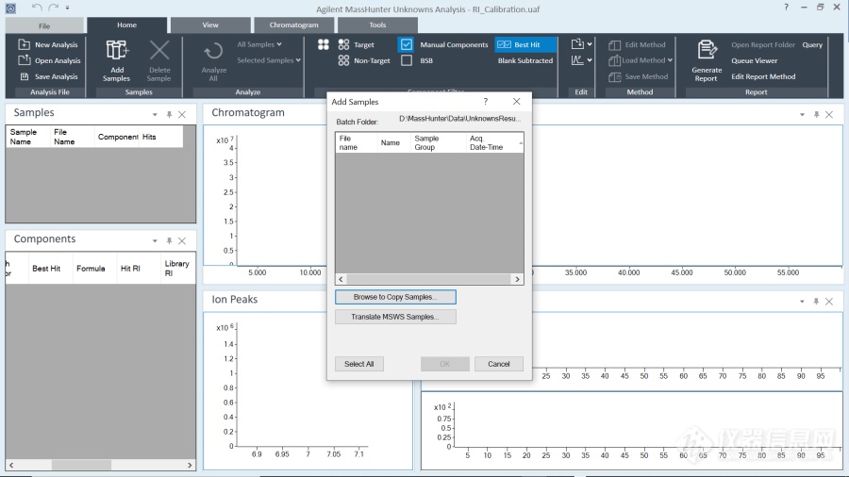The height and width of the screenshot is (477, 849).
Task: Open the Samples panel options dropdown arrow
Action: tap(155, 115)
